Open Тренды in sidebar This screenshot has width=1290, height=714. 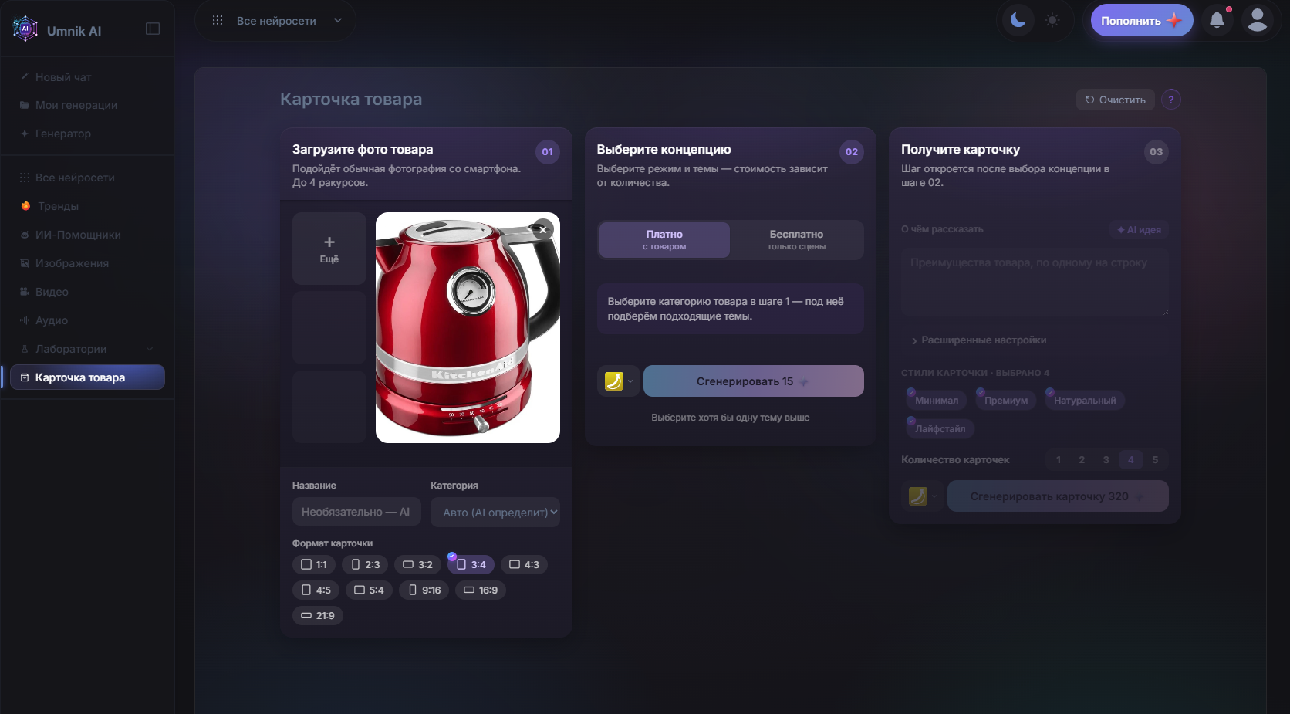click(x=87, y=206)
